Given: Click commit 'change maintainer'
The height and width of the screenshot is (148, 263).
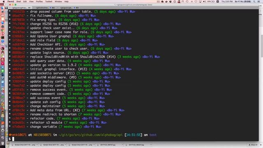Looking at the screenshot, I should (45, 106).
